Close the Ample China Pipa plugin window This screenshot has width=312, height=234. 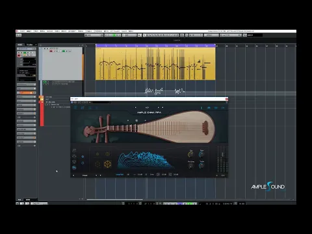227,99
